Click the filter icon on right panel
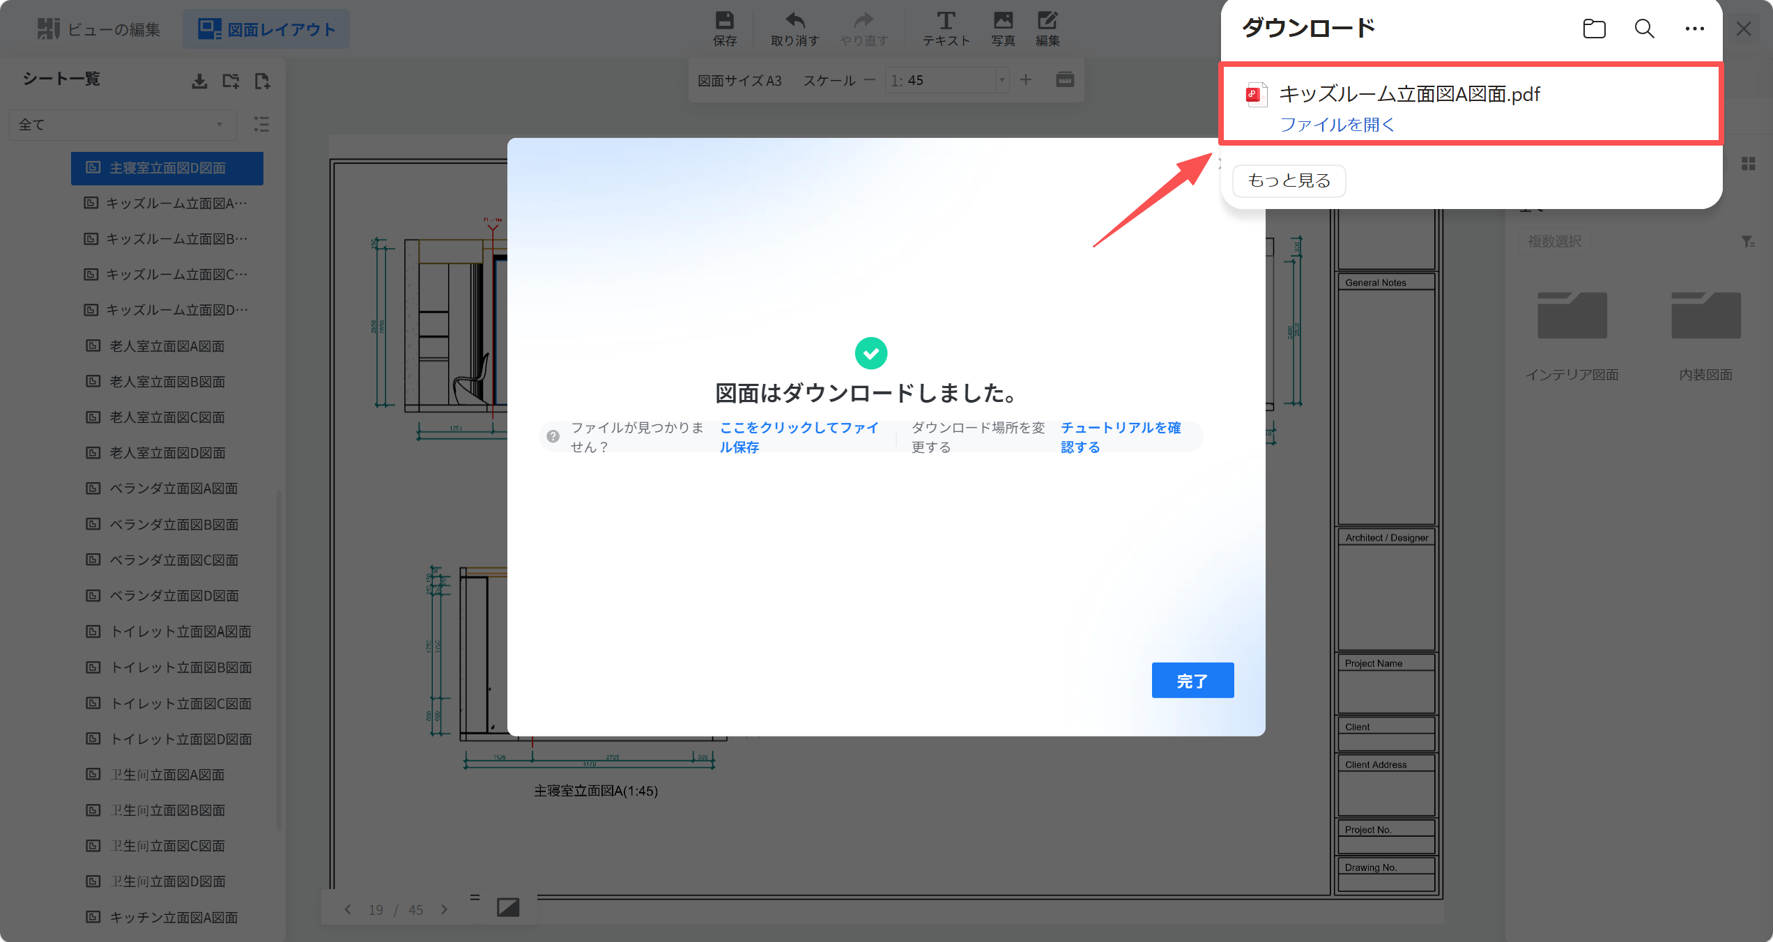 tap(1748, 242)
